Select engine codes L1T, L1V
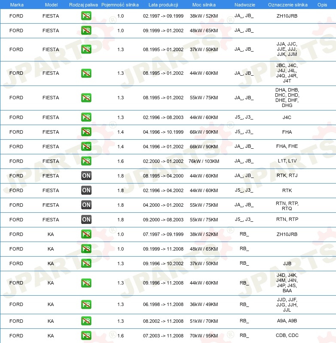Viewport: 336px width, 343px height. point(287,161)
